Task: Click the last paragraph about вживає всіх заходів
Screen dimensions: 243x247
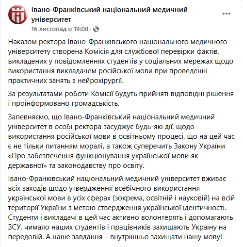Action: pos(121,208)
